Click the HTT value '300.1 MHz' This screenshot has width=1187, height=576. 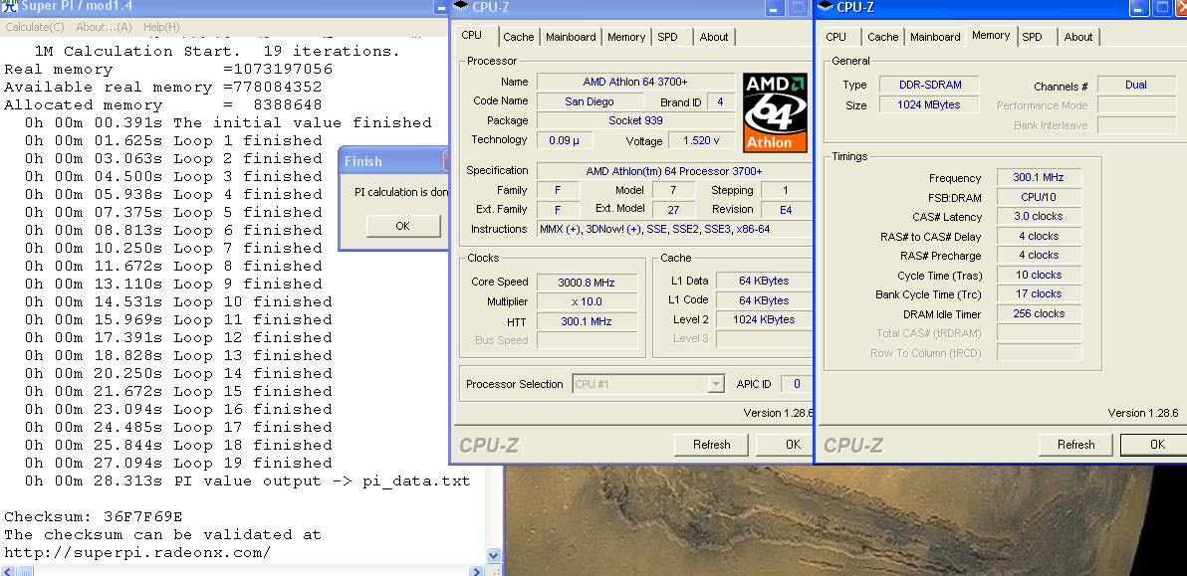588,321
